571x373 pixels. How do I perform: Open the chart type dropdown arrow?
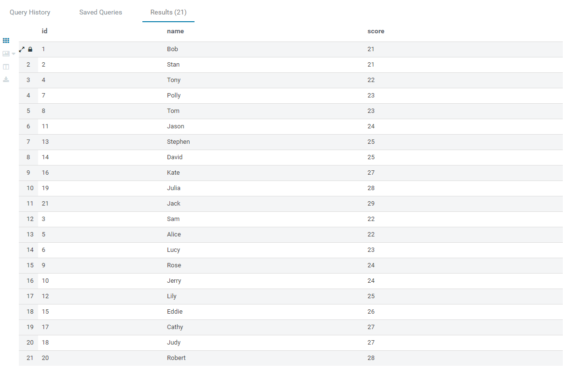coord(14,54)
